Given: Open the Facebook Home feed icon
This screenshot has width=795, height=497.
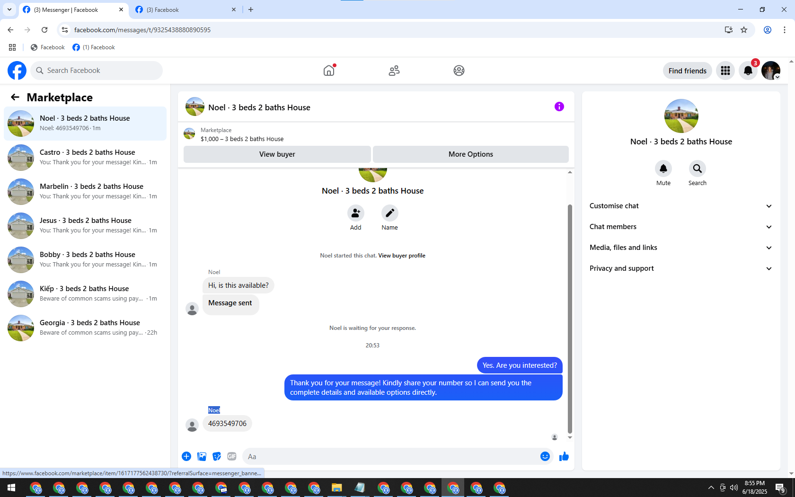Looking at the screenshot, I should coord(329,71).
